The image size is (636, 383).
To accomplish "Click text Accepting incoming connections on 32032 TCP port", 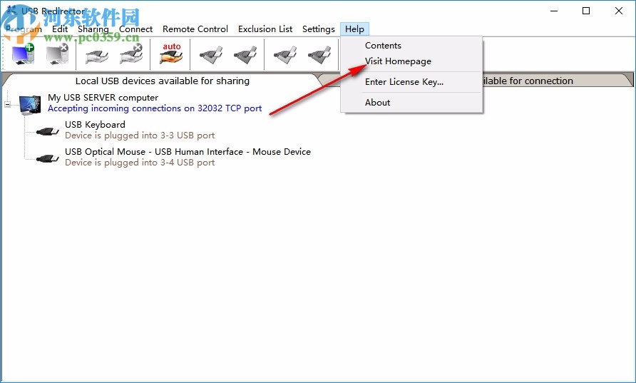I will (155, 108).
